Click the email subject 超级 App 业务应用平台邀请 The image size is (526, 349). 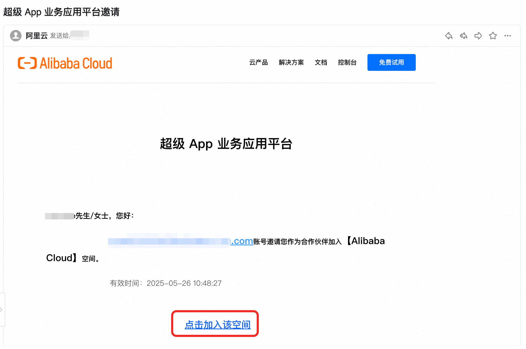click(61, 12)
